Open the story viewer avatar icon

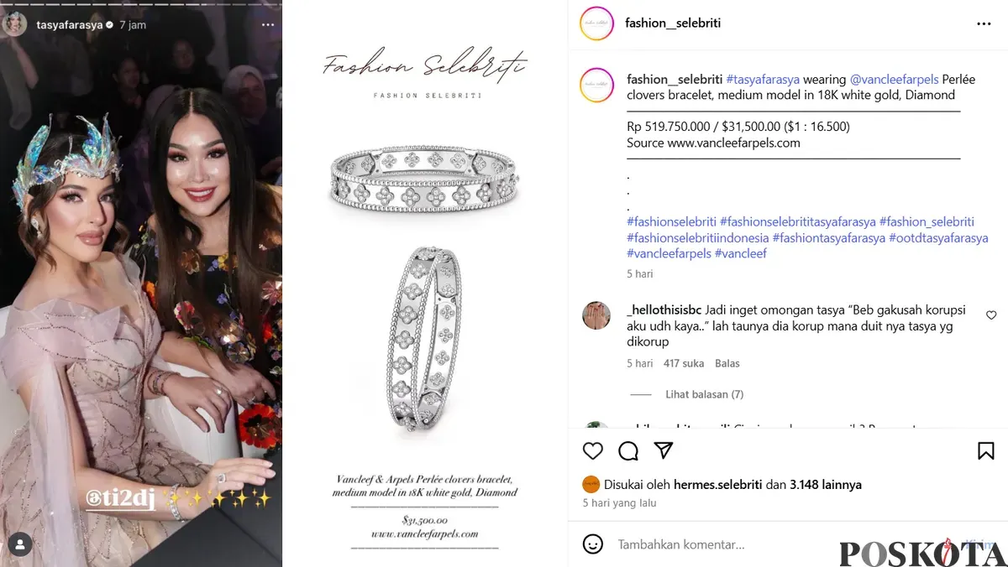pos(20,544)
